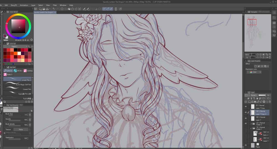Viewport: 277px width, 149px height.
Task: Click the orange swatch in the color set
Action: [x=16, y=53]
